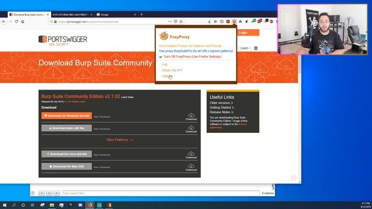Click the cloud Download icon in the Linux row
The height and width of the screenshot is (209, 372).
point(191,155)
